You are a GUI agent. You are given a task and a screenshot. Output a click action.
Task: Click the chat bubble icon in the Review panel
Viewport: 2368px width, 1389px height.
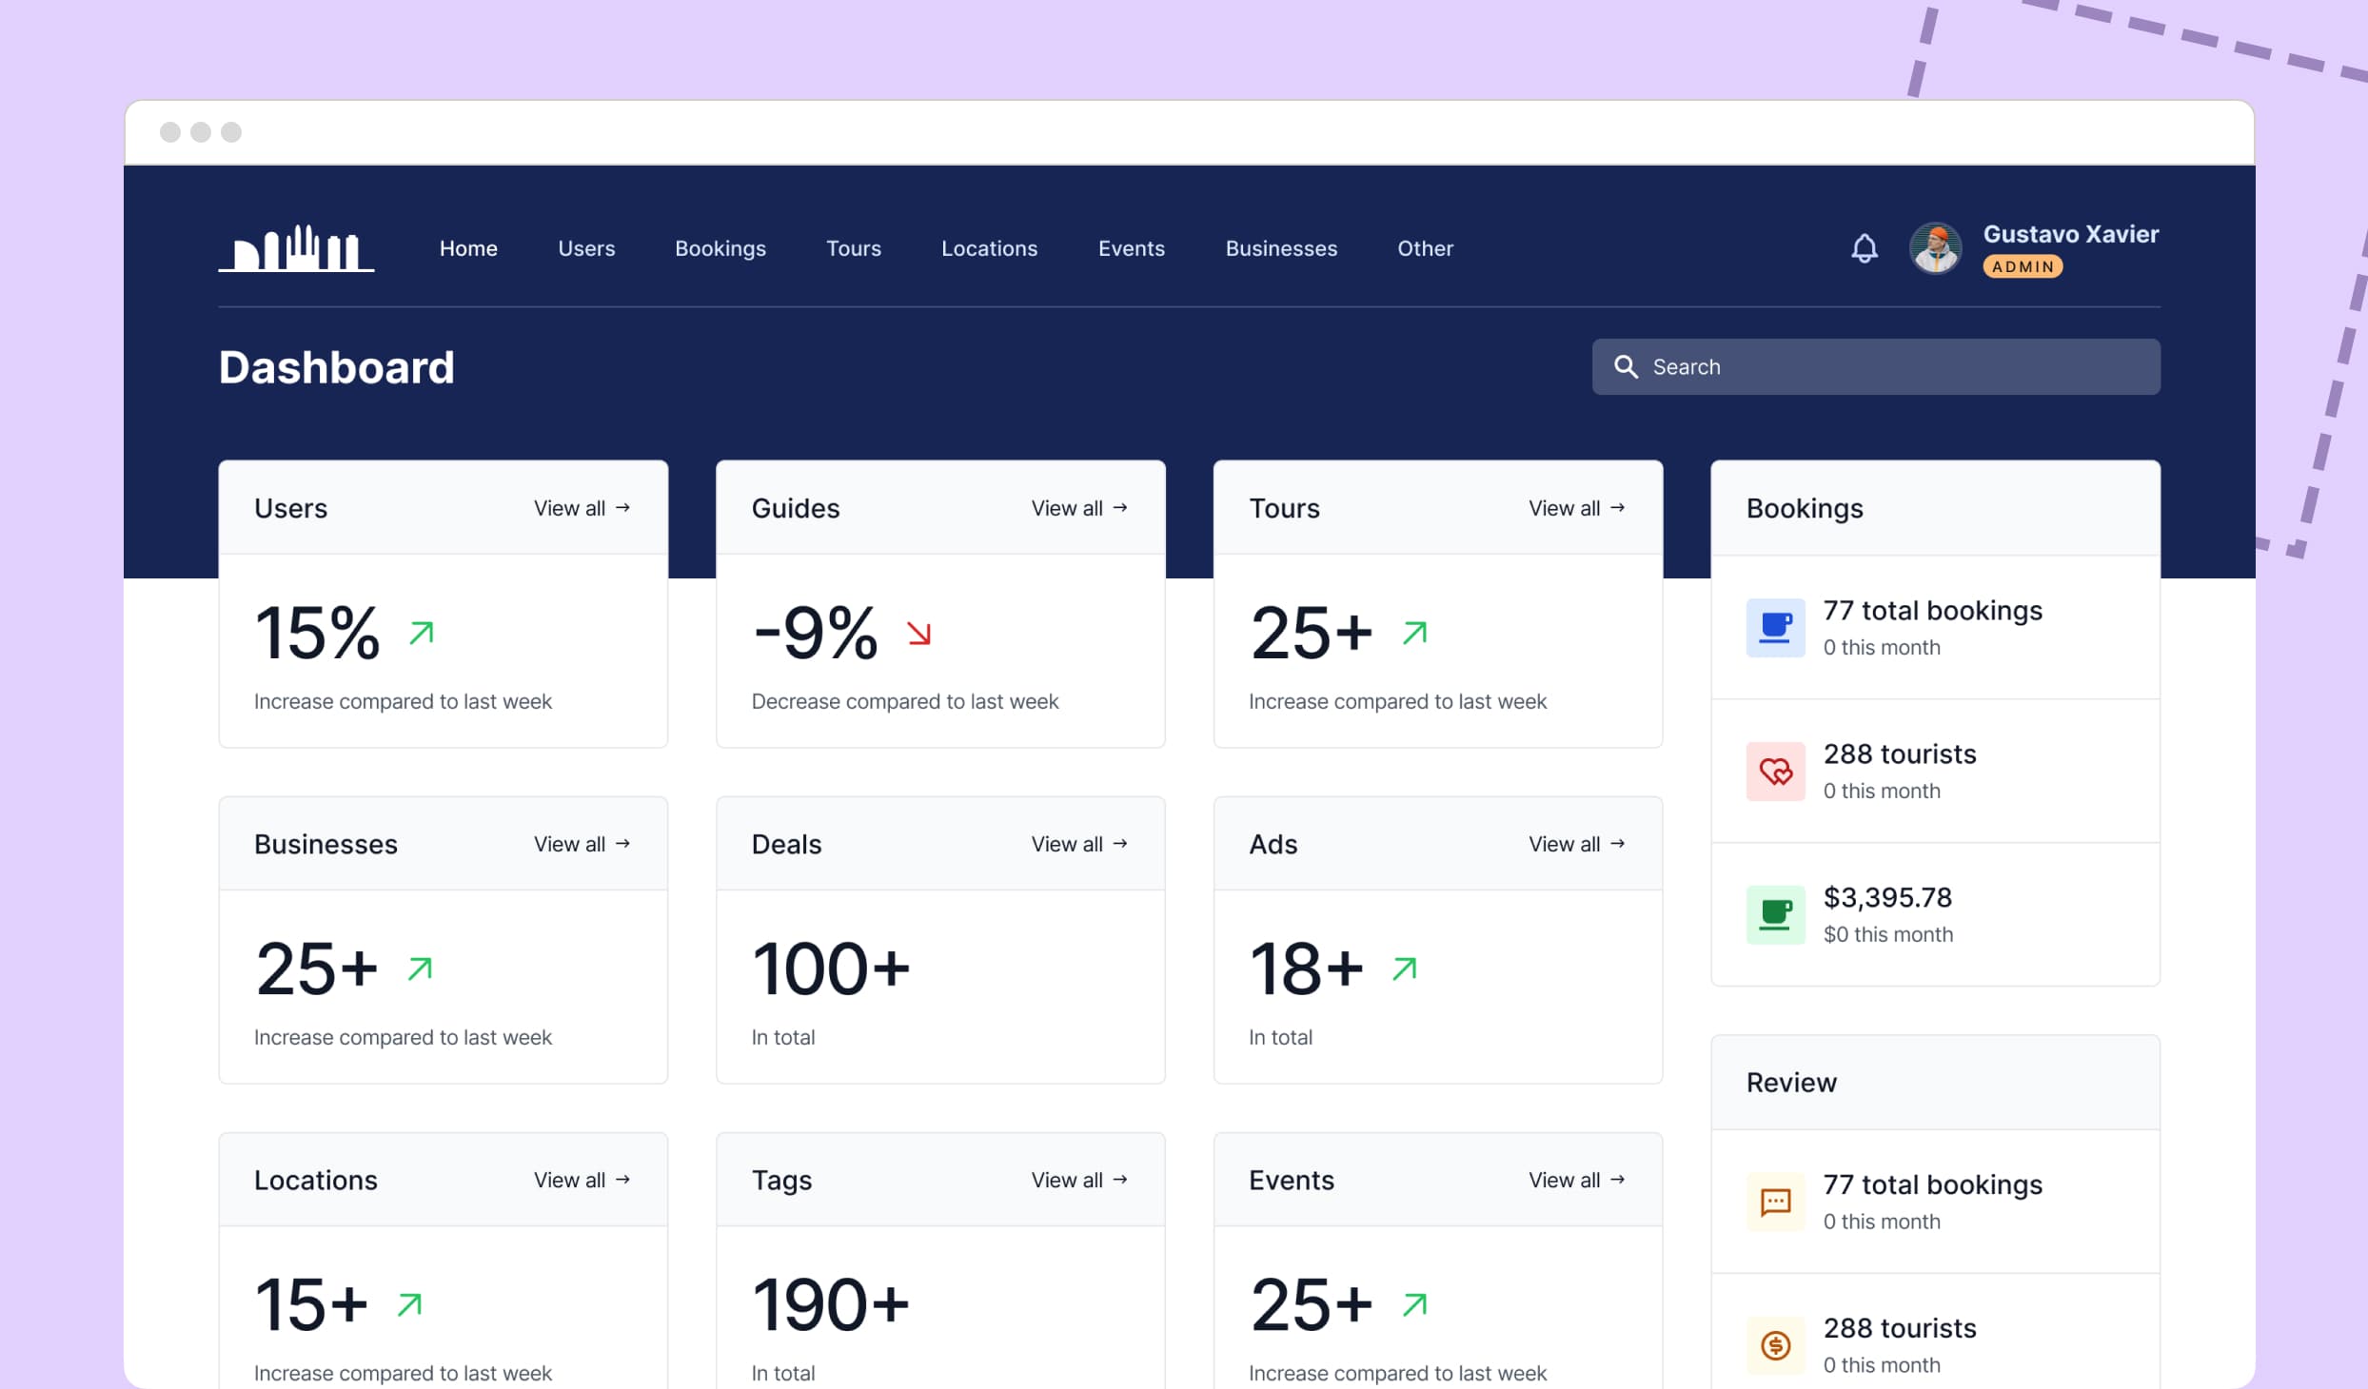pos(1775,1203)
